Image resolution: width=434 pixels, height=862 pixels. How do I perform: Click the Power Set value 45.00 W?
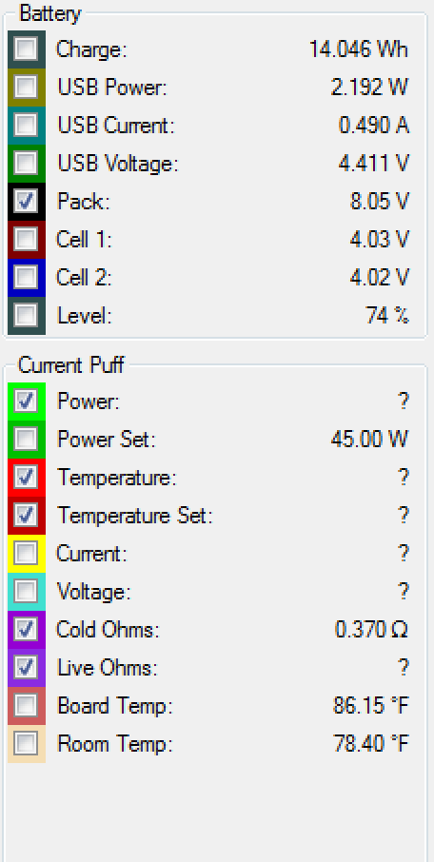(369, 440)
